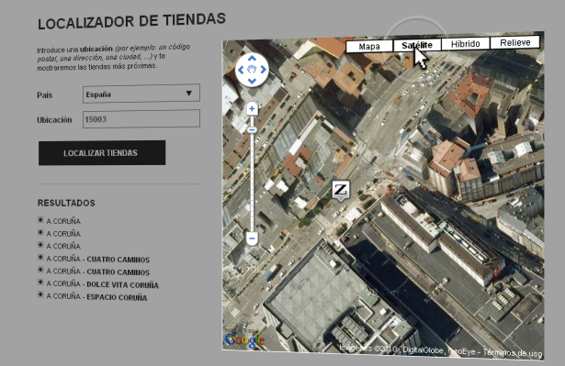Zoom out with the bottom minus button

tap(253, 238)
